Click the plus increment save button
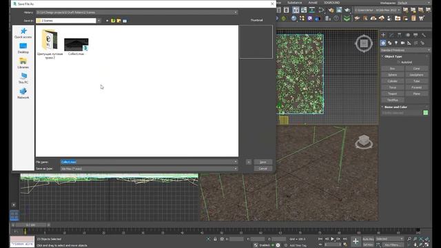The image size is (441, 248). pos(249,162)
